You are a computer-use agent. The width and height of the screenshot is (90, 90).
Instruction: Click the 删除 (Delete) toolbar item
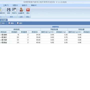11,23
